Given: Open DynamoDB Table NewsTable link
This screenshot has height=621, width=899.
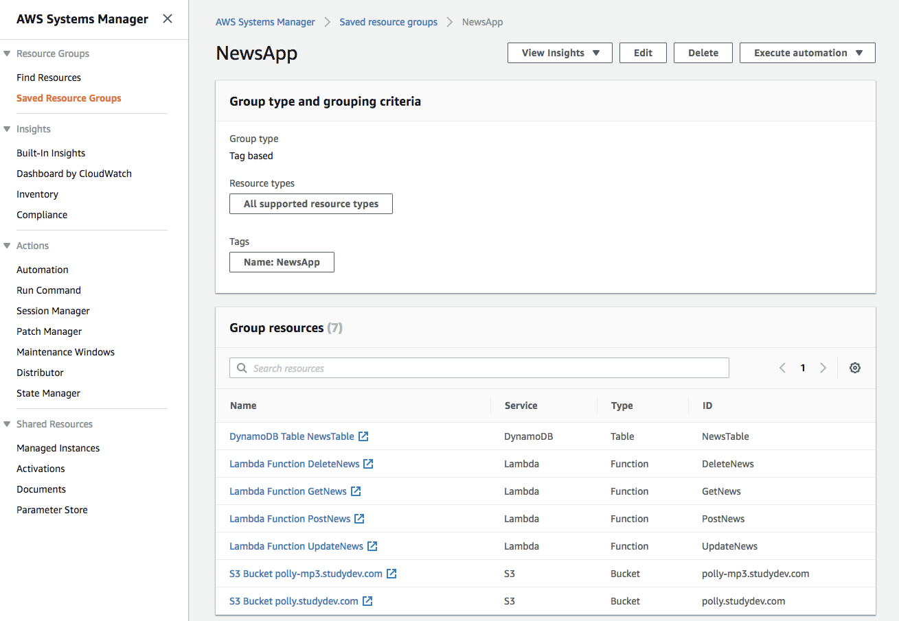Looking at the screenshot, I should click(x=292, y=436).
